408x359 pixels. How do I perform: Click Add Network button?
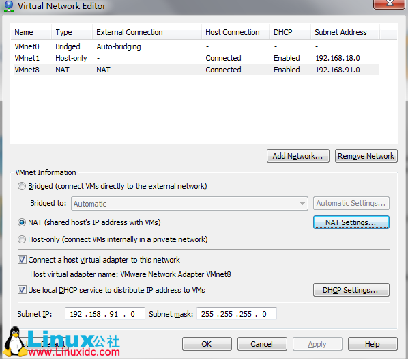click(x=298, y=156)
